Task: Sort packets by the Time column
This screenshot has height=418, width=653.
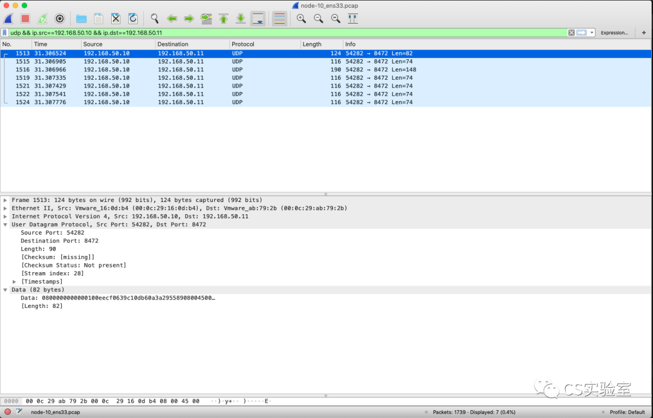Action: click(x=56, y=44)
